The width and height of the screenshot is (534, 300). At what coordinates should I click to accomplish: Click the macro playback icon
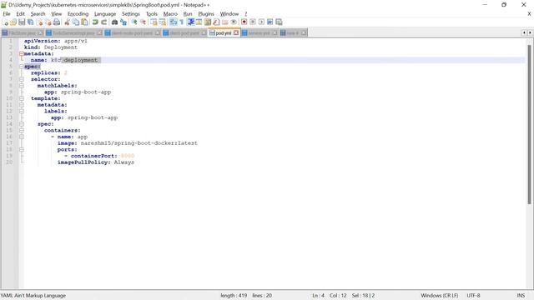point(261,22)
